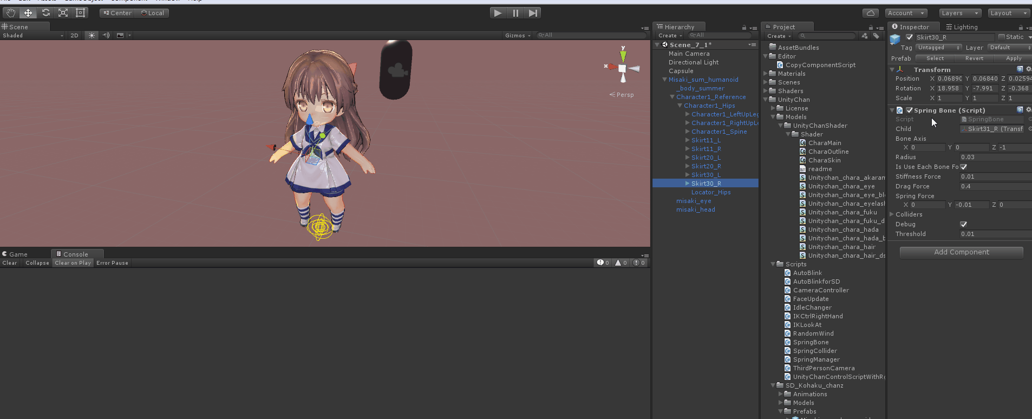Lock the Inspector panel
The height and width of the screenshot is (419, 1032).
click(1021, 28)
